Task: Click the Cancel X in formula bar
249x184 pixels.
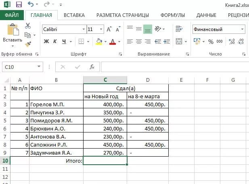Action: (63, 67)
